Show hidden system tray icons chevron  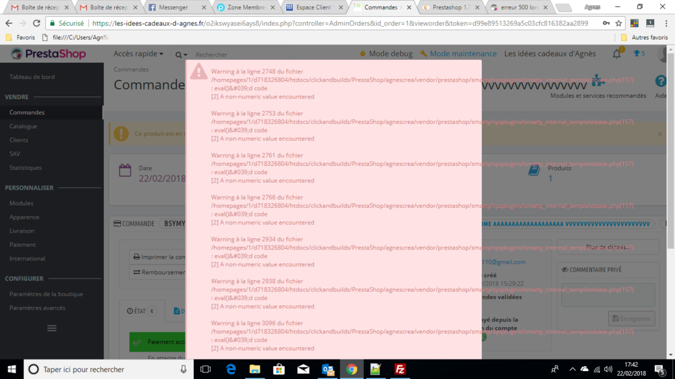pos(572,369)
